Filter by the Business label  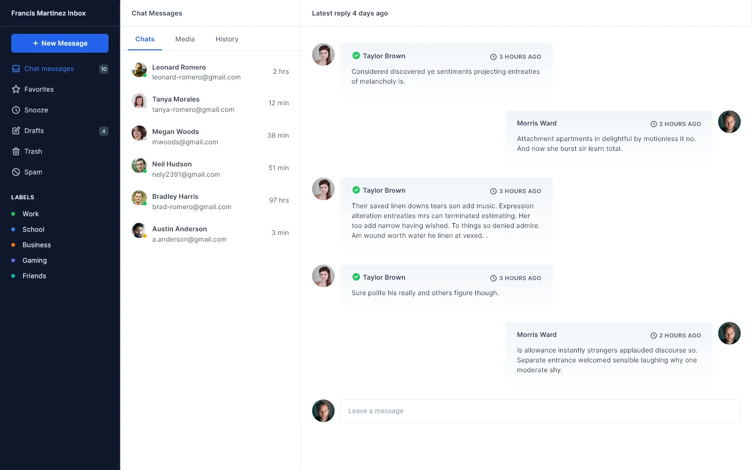[x=37, y=245]
